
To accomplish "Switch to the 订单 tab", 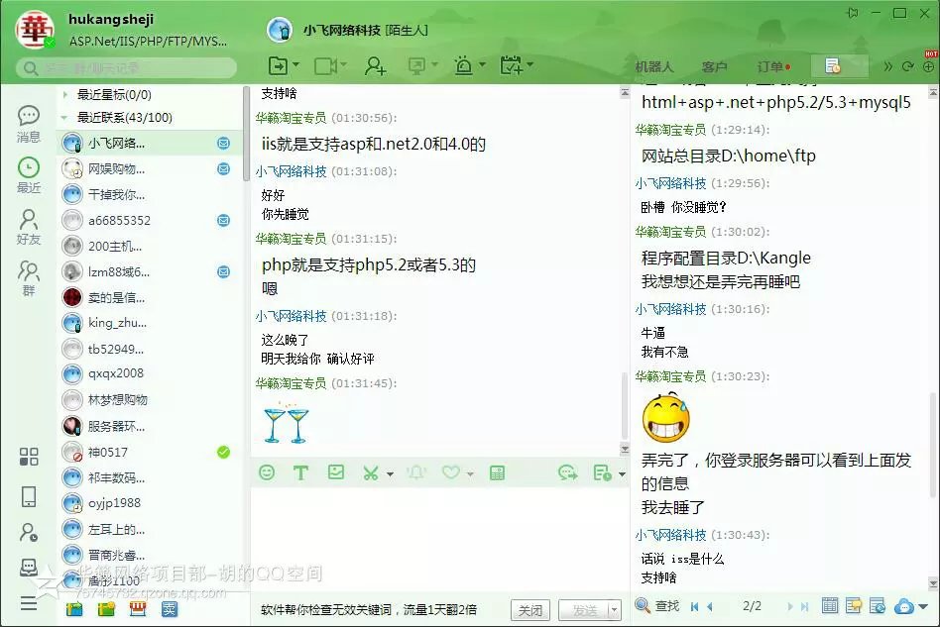I will point(773,67).
